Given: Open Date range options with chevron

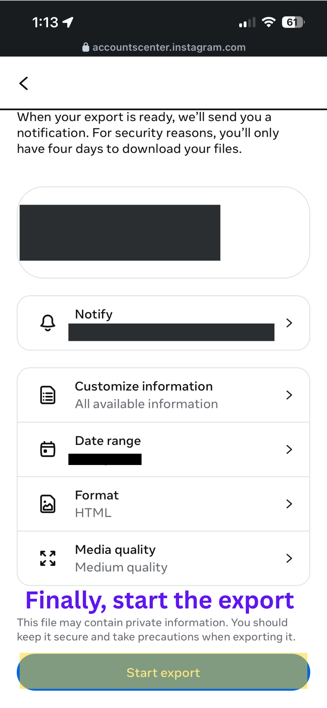Looking at the screenshot, I should coord(289,449).
